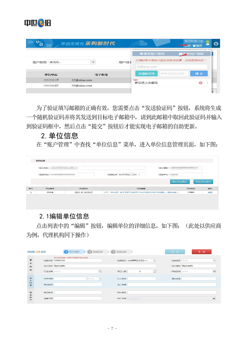Screen dimensions: 248x351
Task: Click the 编辑 link in the list row
Action: click(x=210, y=192)
